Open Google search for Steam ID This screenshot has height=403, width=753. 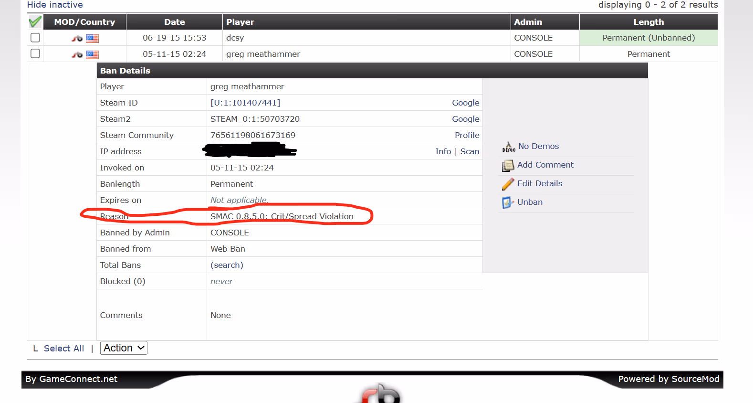pyautogui.click(x=466, y=103)
